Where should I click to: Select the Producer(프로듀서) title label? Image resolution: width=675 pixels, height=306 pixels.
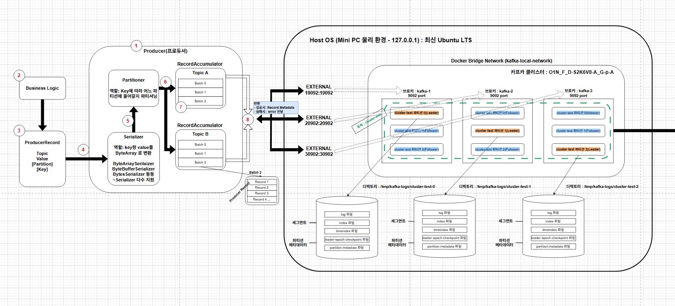point(166,51)
